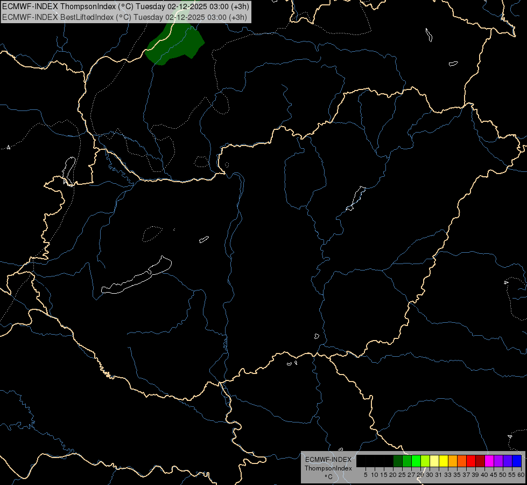Click the magenta 40–45 legend swatch

489,461
